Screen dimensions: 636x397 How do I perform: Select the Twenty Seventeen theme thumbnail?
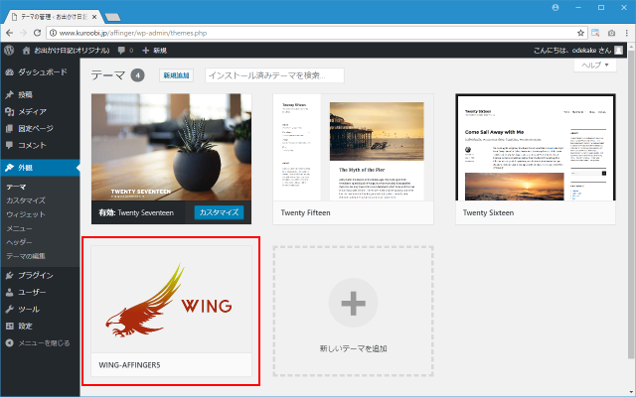pos(171,148)
